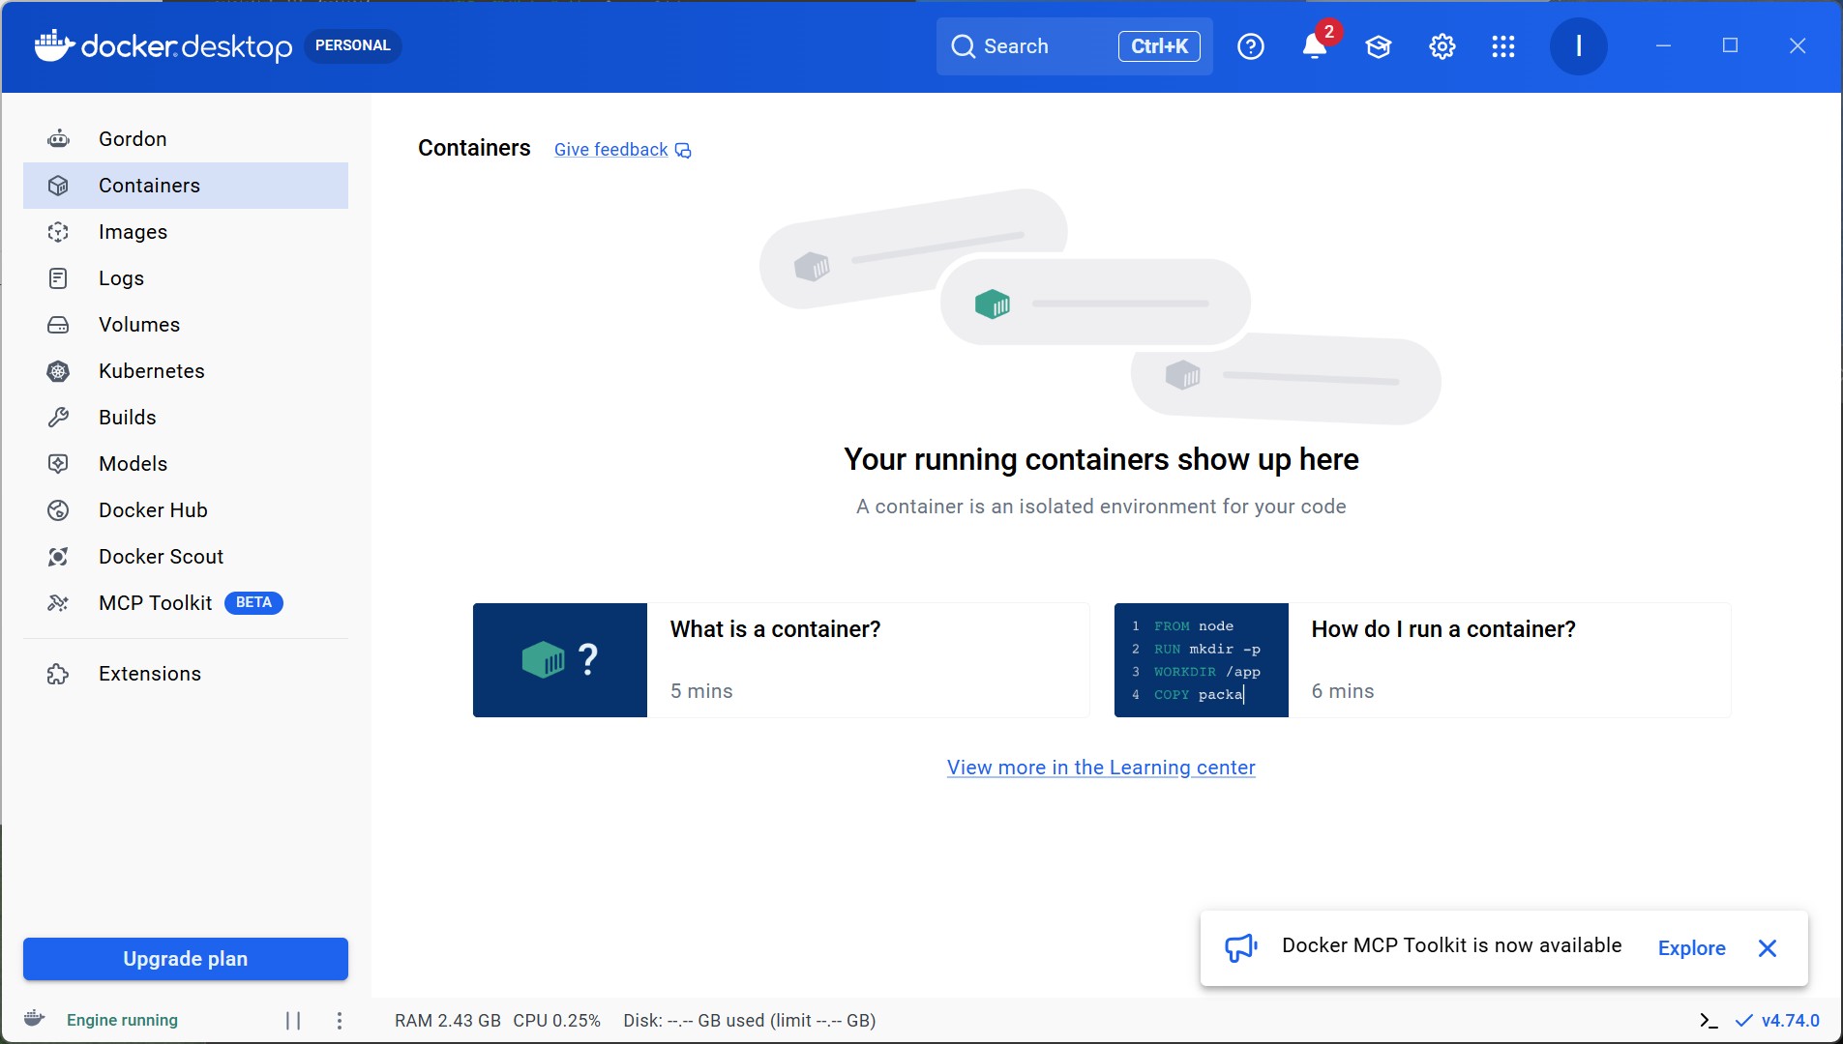The width and height of the screenshot is (1843, 1044).
Task: Click the Ctrl+K shortcut badge
Action: tap(1159, 46)
